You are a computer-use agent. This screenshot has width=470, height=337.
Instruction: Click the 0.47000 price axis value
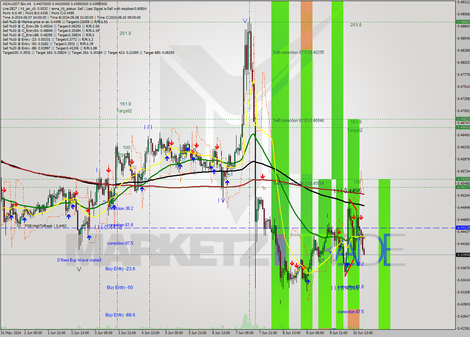463,111
